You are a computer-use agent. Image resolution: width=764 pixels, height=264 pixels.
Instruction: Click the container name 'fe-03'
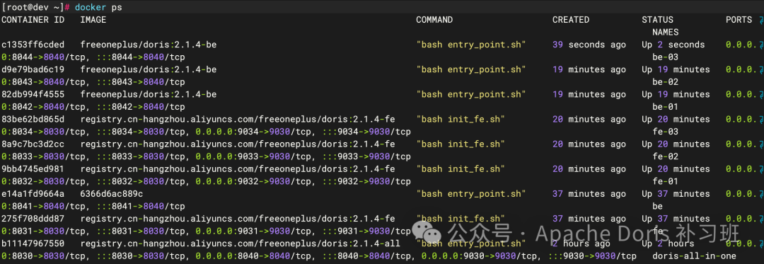click(x=666, y=132)
